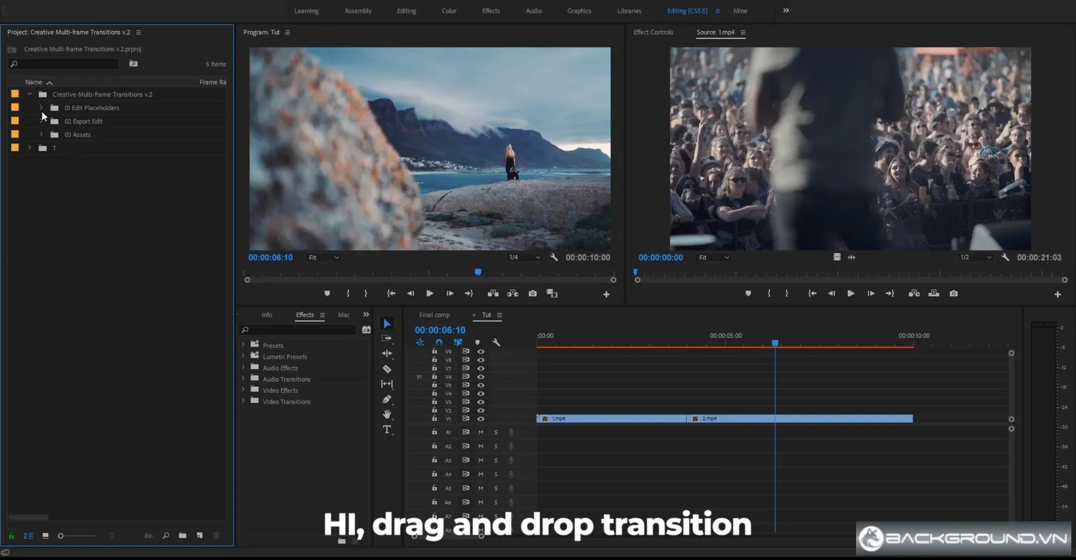The width and height of the screenshot is (1076, 560).
Task: Play the Program monitor
Action: 429,293
